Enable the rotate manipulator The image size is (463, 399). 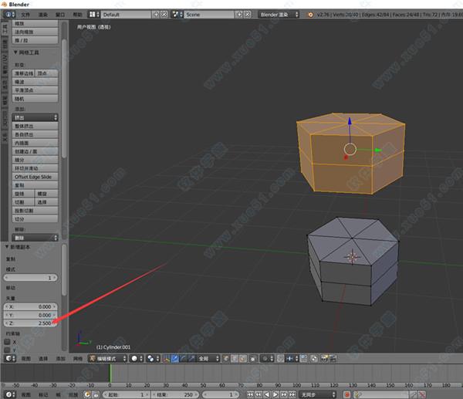[x=183, y=359]
